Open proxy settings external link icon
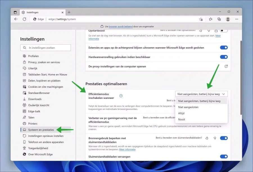This screenshot has width=253, height=172. tap(226, 66)
